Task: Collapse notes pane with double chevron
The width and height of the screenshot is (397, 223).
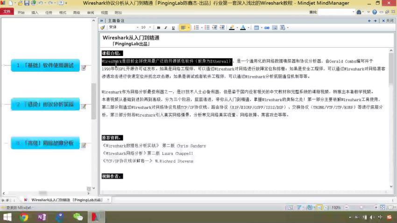Action: (x=101, y=21)
